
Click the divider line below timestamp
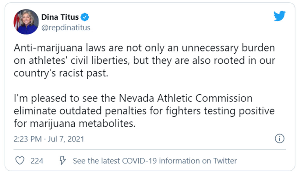pos(150,149)
